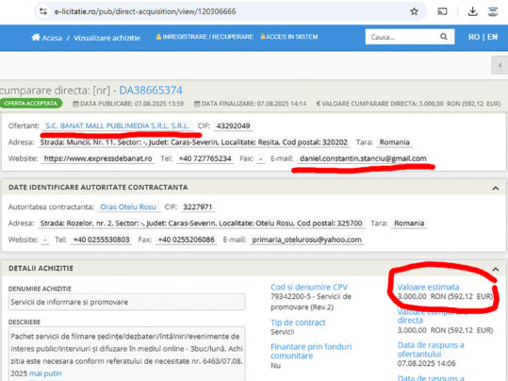Click DENUMIRE ACHIZITIE field Servicii de informare
508x381 pixels.
point(126,302)
